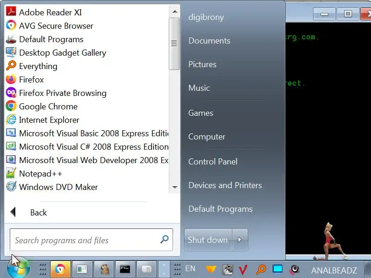
Task: Maximize the console window
Action: click(x=348, y=14)
